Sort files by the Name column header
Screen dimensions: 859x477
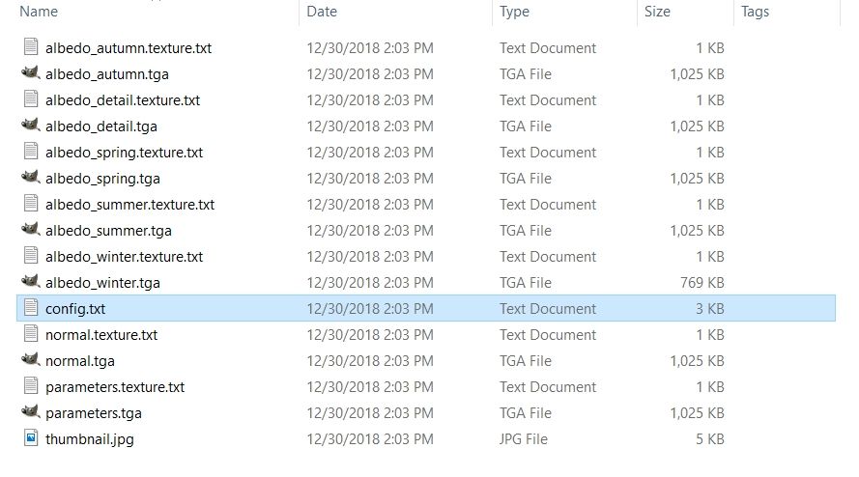[39, 12]
